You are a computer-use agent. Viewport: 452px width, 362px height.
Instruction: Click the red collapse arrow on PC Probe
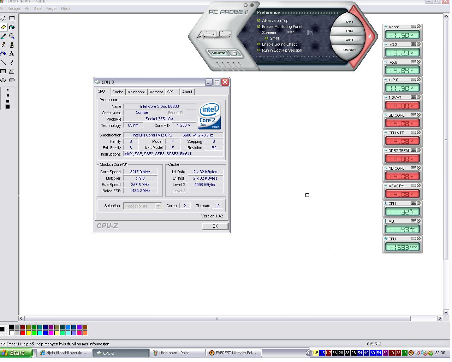pyautogui.click(x=369, y=36)
